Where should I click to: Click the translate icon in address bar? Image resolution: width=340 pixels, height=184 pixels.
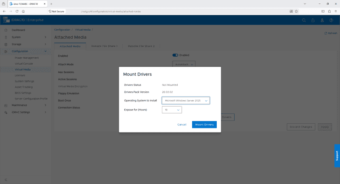[x=291, y=11]
